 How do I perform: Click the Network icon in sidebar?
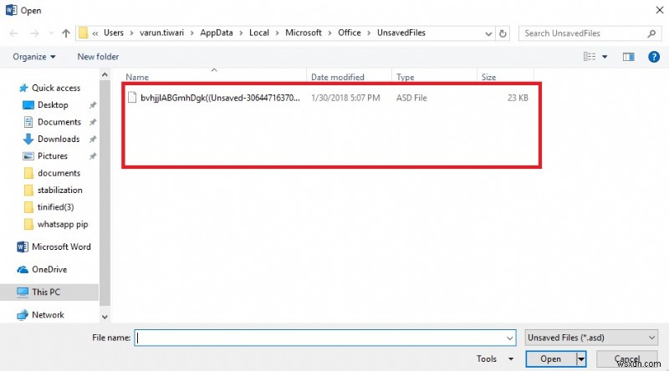(x=23, y=315)
